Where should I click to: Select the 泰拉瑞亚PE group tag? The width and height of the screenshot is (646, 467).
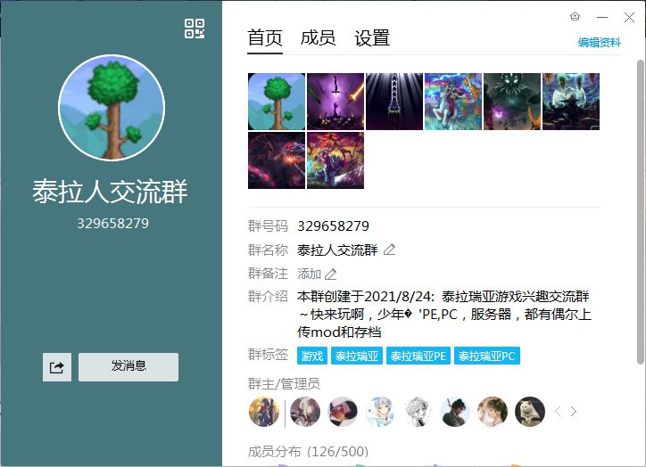(x=418, y=356)
